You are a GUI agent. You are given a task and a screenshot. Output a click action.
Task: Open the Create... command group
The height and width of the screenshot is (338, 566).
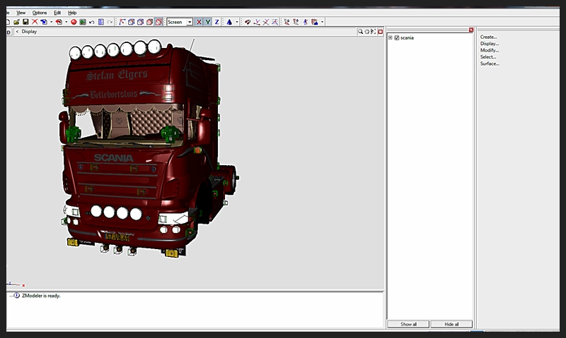(488, 37)
